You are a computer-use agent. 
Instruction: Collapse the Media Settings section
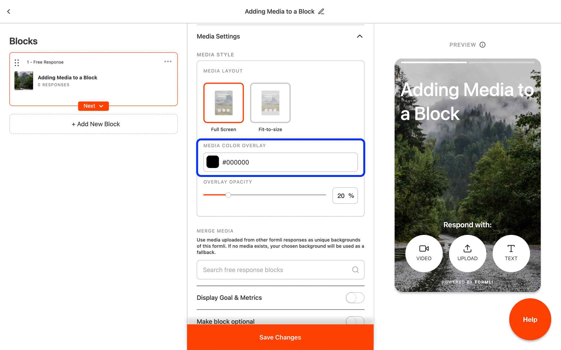pyautogui.click(x=360, y=36)
